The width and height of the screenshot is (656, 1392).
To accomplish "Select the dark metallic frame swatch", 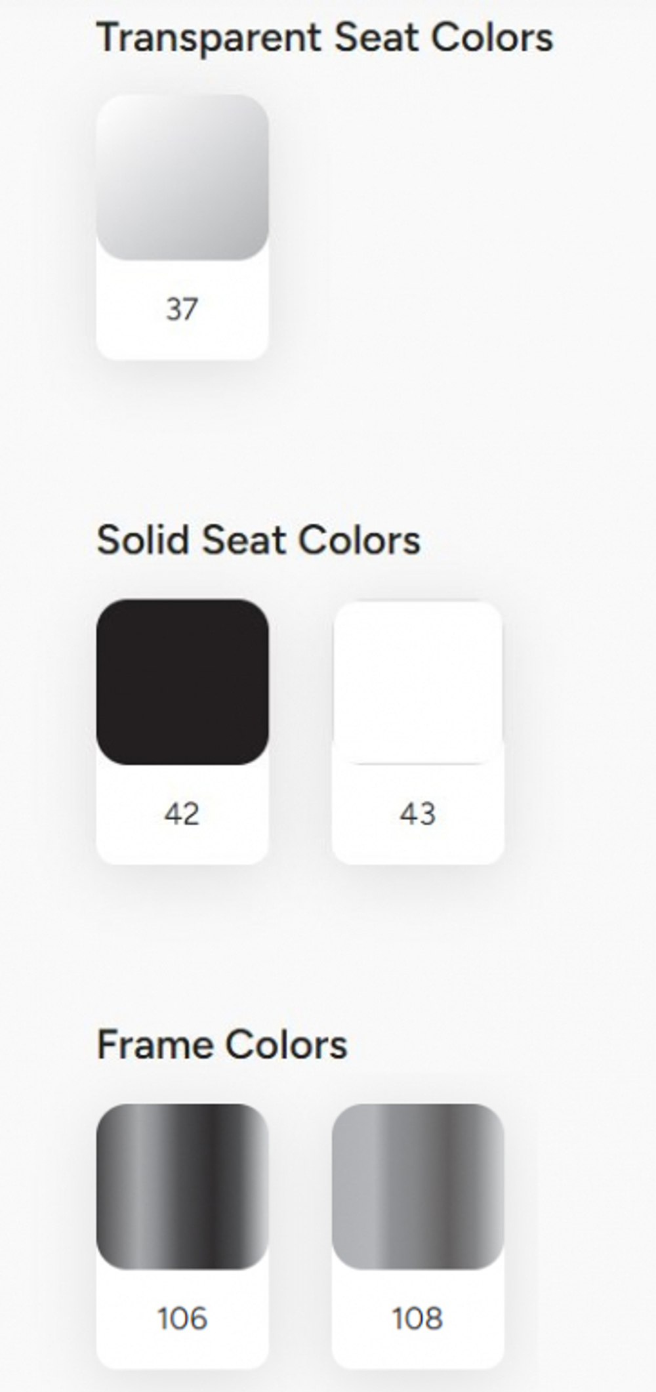I will tap(182, 1186).
